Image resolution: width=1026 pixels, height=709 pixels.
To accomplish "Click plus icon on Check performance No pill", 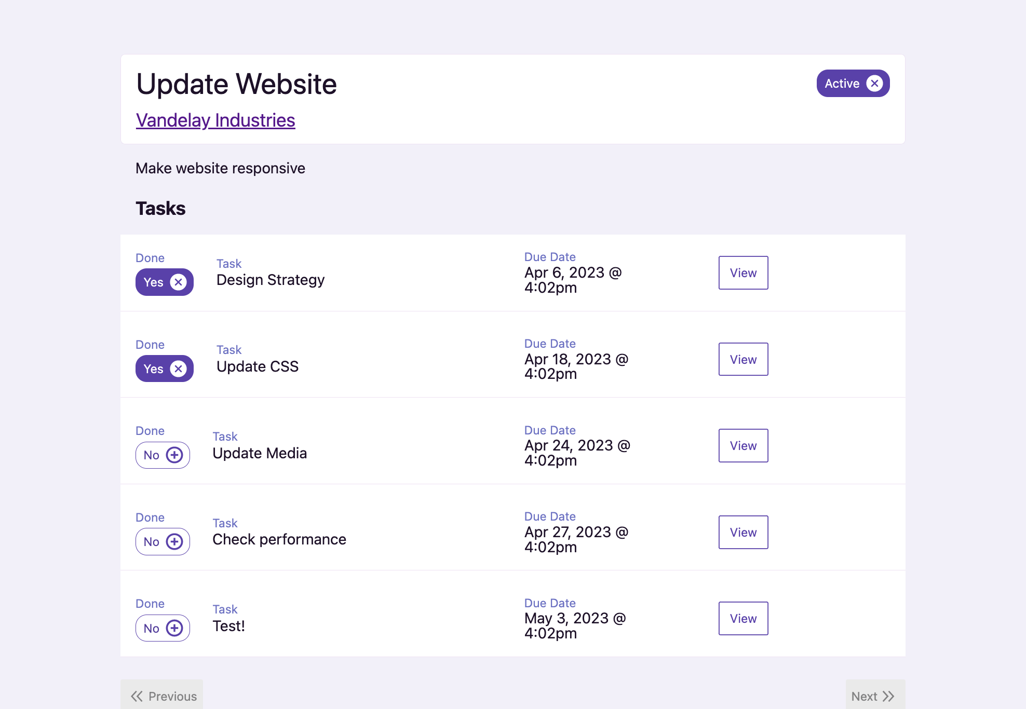I will click(174, 542).
